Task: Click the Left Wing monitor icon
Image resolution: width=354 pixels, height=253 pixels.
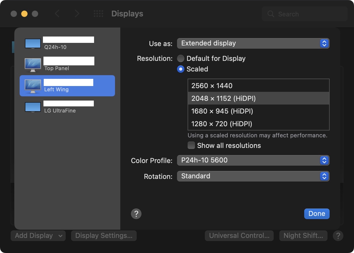Action: point(33,86)
